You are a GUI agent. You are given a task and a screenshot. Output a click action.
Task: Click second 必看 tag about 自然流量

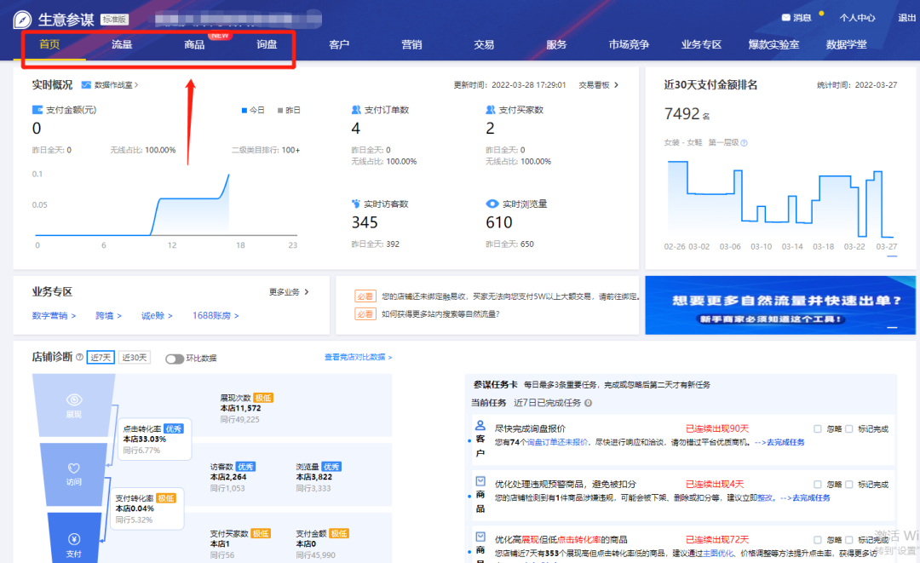(365, 313)
